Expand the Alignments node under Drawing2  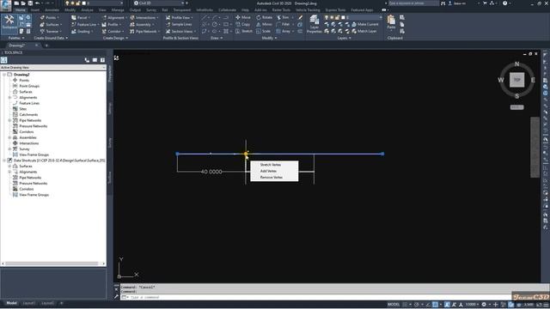point(9,97)
